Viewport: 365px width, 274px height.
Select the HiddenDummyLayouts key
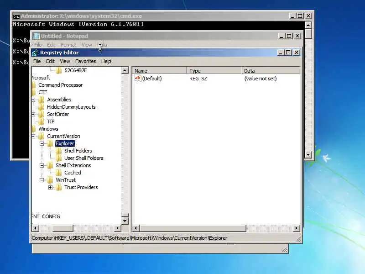coord(71,107)
